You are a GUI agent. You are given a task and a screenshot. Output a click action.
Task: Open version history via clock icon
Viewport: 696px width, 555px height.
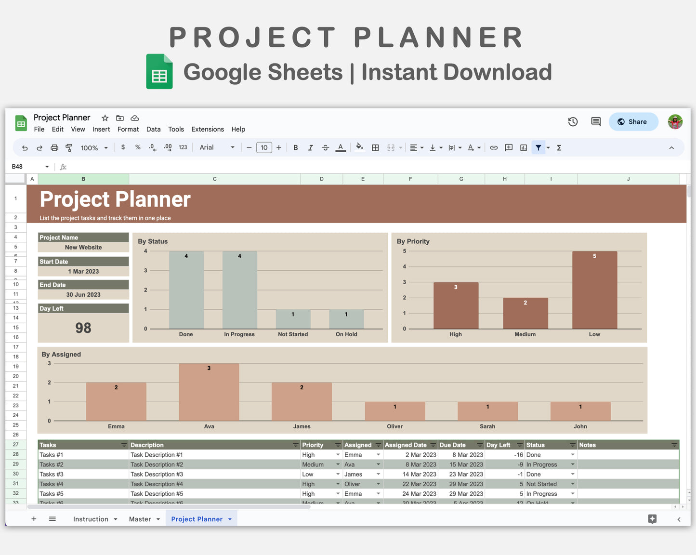(573, 122)
